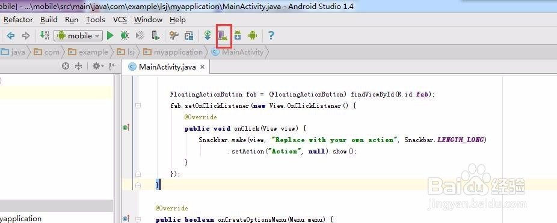The image size is (557, 223).
Task: Click the fold marker at the closing brace line
Action: (x=138, y=185)
